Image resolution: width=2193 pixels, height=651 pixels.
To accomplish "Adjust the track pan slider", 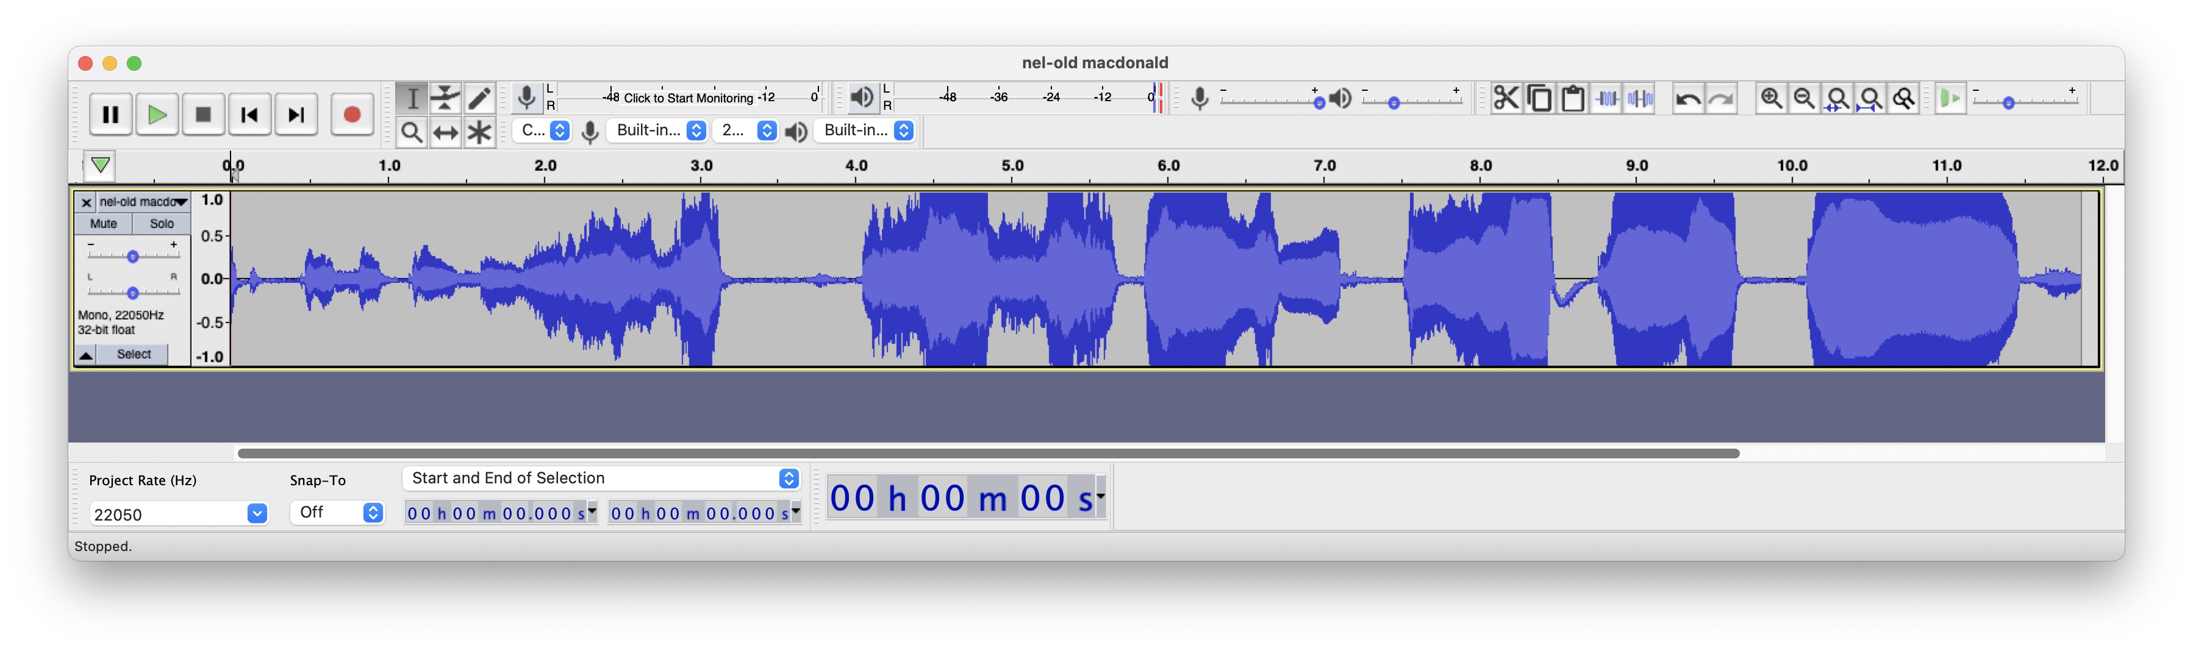I will coord(133,293).
